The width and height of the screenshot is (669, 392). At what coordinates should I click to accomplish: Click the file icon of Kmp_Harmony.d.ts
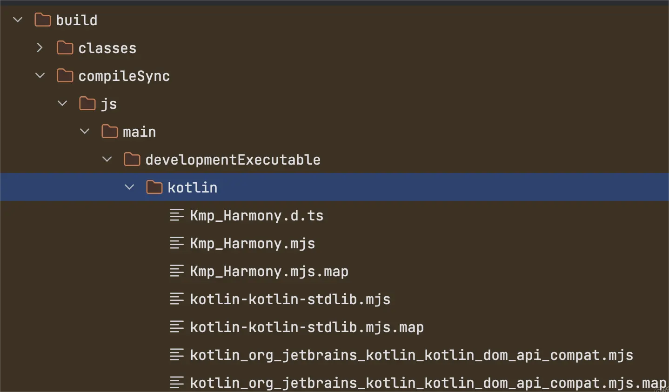(x=177, y=215)
